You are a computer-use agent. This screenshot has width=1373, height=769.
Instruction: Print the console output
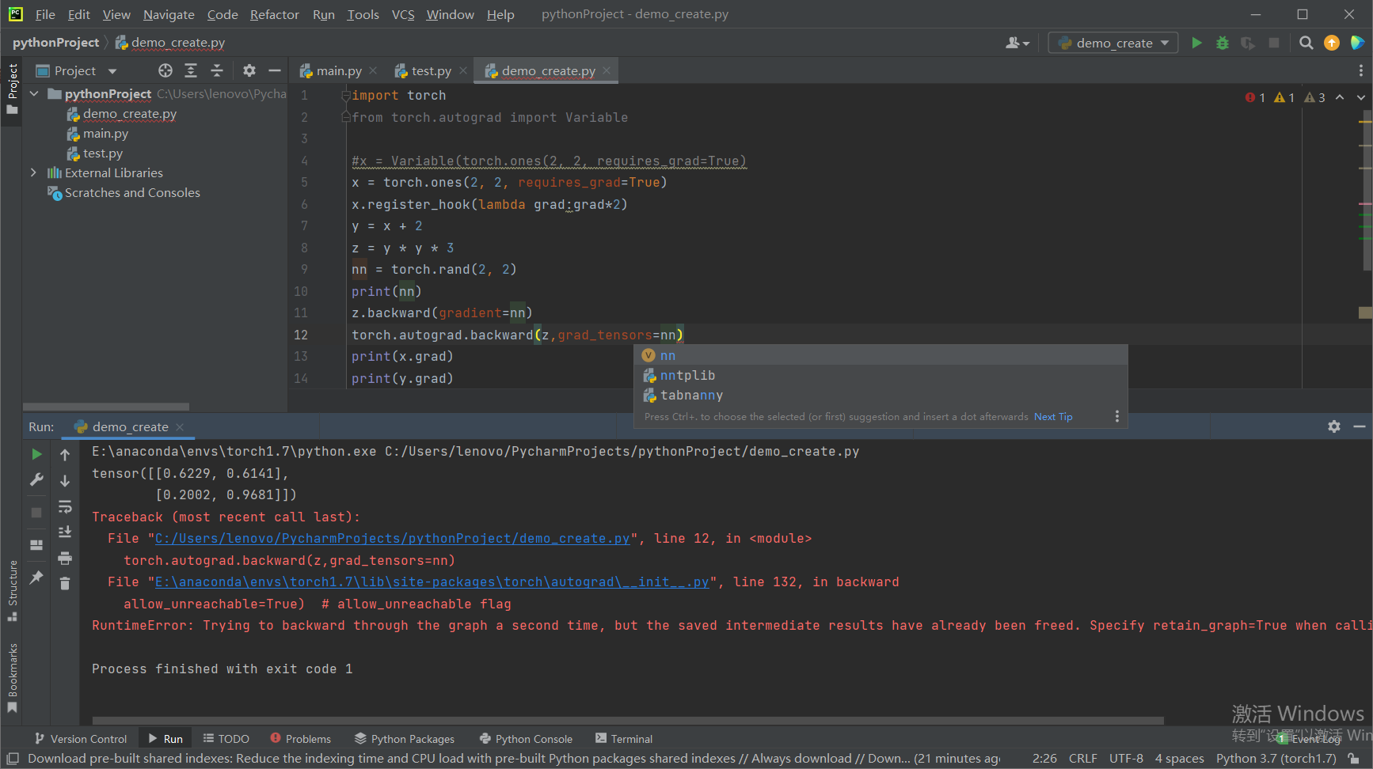(x=65, y=558)
